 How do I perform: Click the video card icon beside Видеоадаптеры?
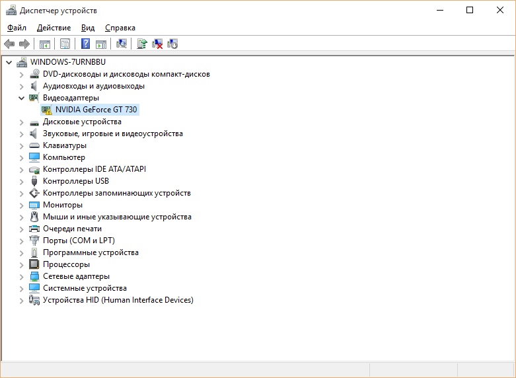34,98
